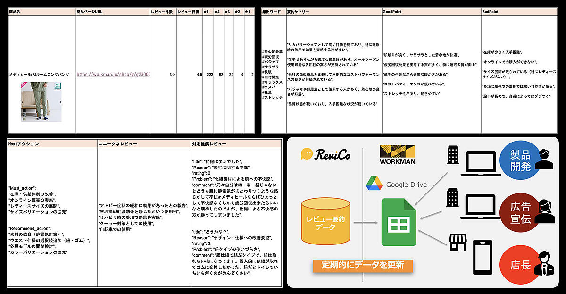Screen dimensions: 566x294
Task: Select the Nextアクション column header
Action: coord(24,143)
